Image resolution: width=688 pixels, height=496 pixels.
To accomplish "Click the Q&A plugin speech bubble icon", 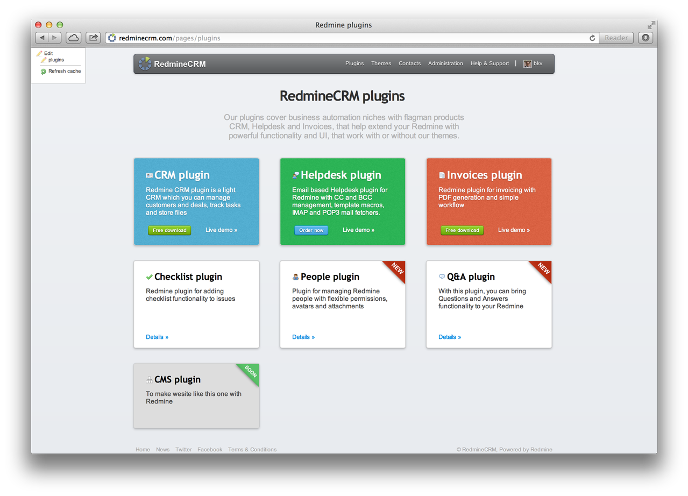I will tap(442, 277).
